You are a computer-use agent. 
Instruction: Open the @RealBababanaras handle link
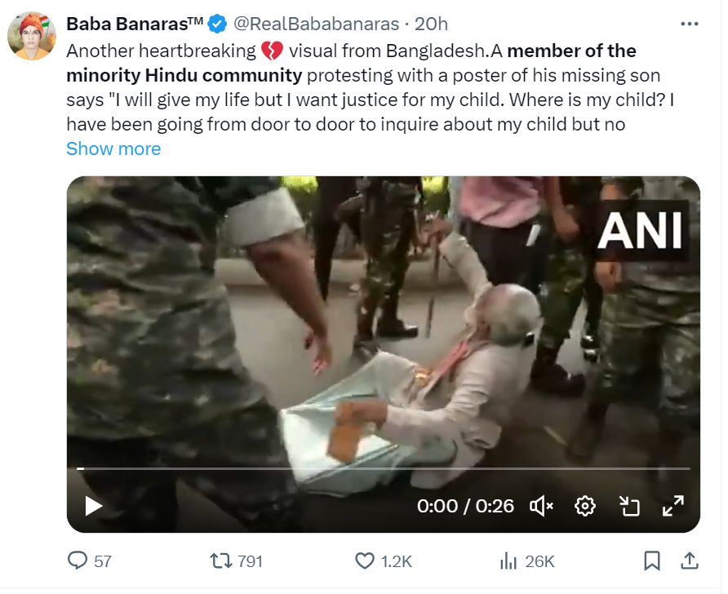point(316,24)
